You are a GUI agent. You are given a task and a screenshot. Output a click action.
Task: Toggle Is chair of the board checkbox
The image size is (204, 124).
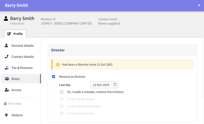pyautogui.click(x=62, y=99)
